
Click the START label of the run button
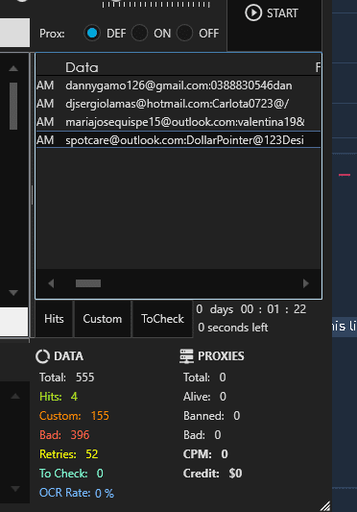282,13
